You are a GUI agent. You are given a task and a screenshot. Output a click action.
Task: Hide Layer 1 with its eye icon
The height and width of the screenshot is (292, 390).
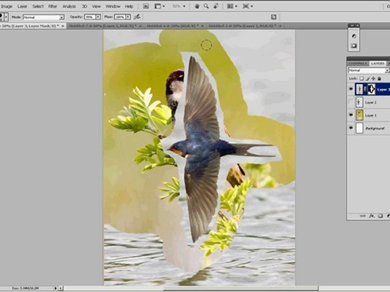[x=351, y=115]
